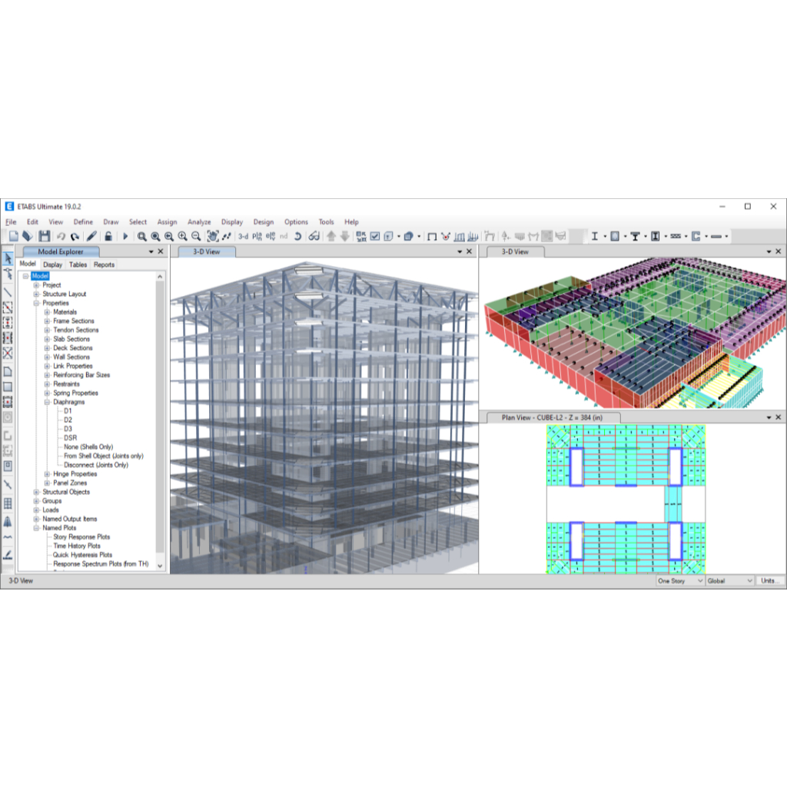Open the Analyze menu

tap(199, 222)
